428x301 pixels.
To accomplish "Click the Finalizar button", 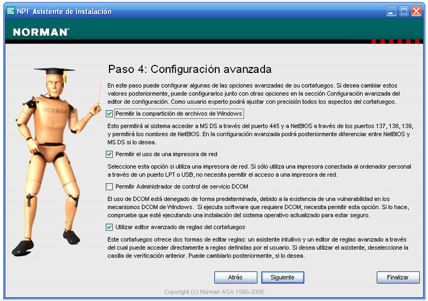I will 398,278.
